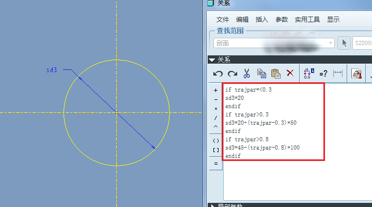Cut selected text with scissors icon
This screenshot has width=372, height=207.
[247, 73]
